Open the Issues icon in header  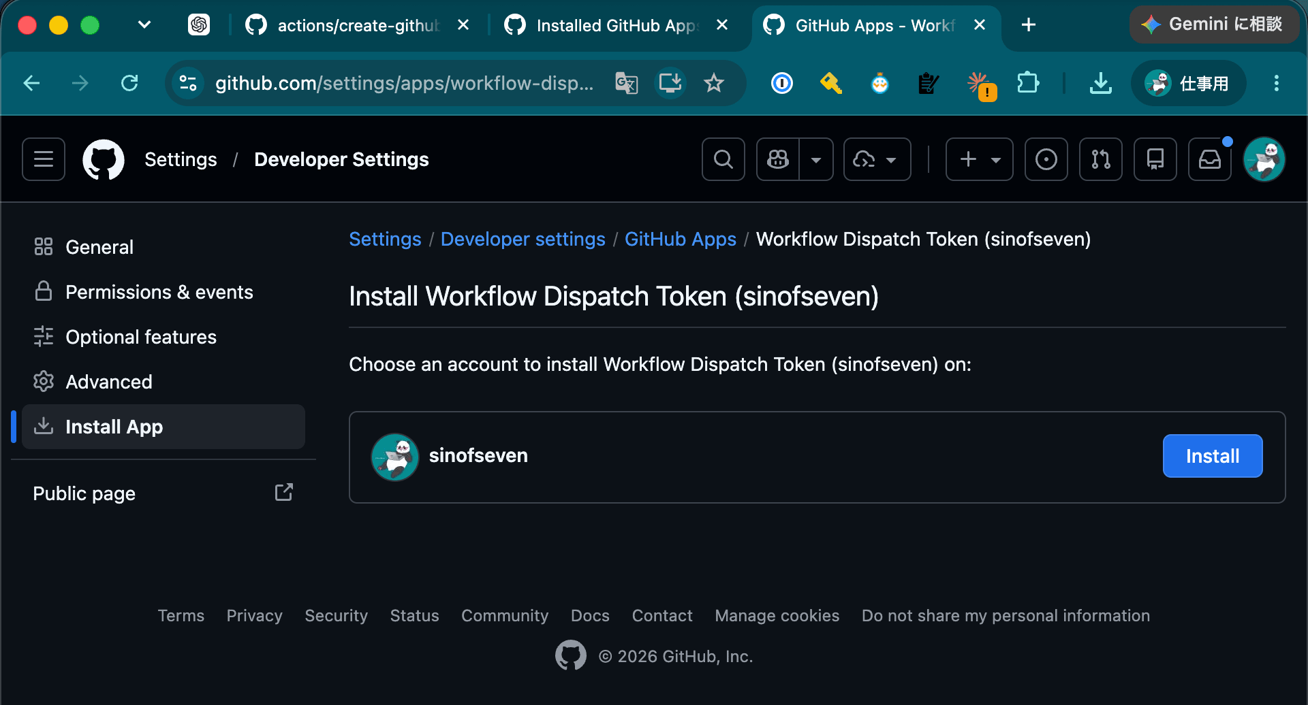coord(1046,159)
